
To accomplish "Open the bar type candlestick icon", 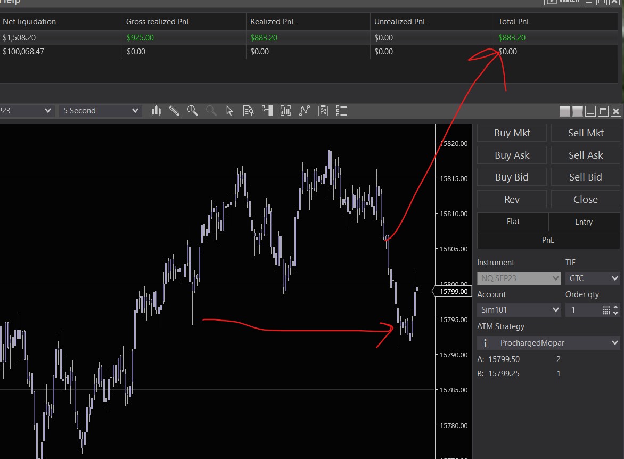I will (156, 111).
